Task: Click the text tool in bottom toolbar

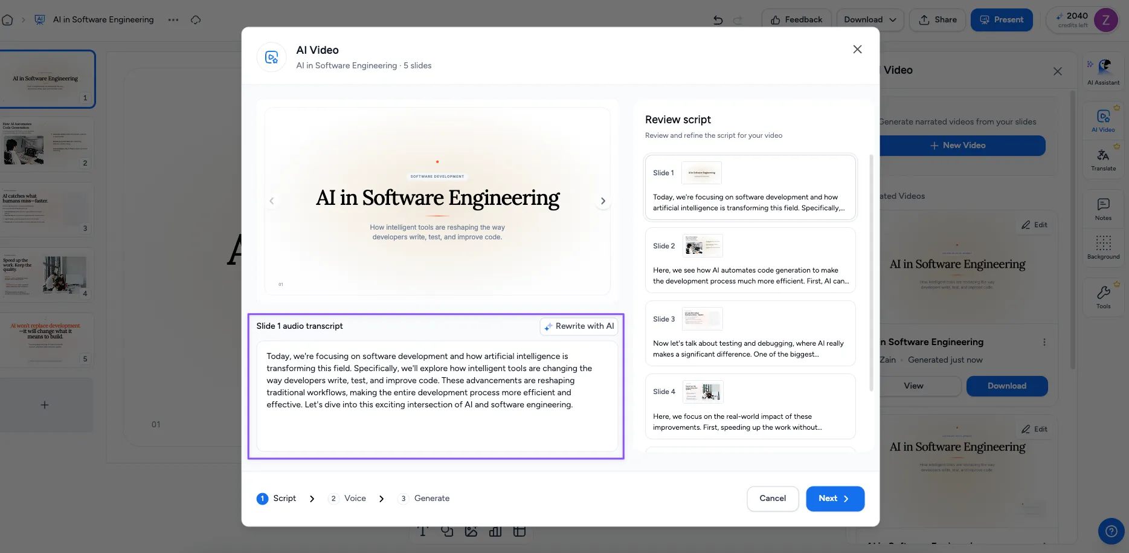Action: click(423, 531)
